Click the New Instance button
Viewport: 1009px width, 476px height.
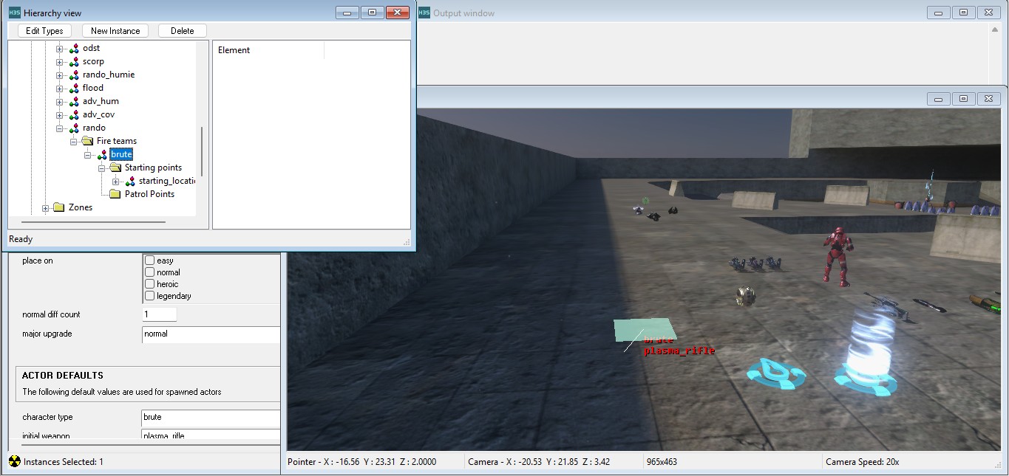click(115, 31)
